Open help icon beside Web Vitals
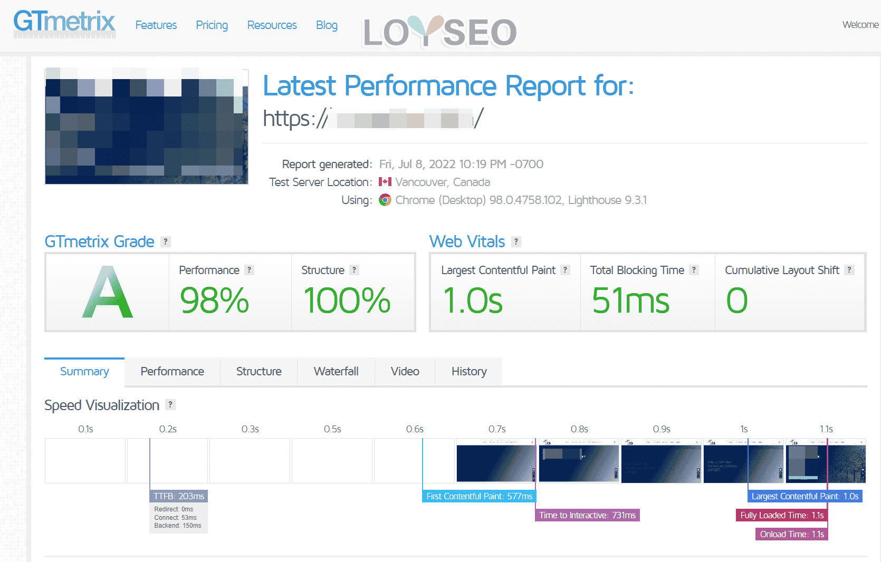The width and height of the screenshot is (881, 562). (x=516, y=241)
